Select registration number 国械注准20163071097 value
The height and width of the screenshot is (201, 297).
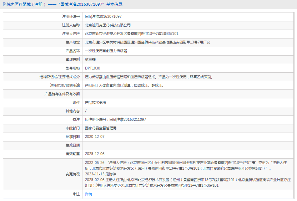pyautogui.click(x=103, y=17)
